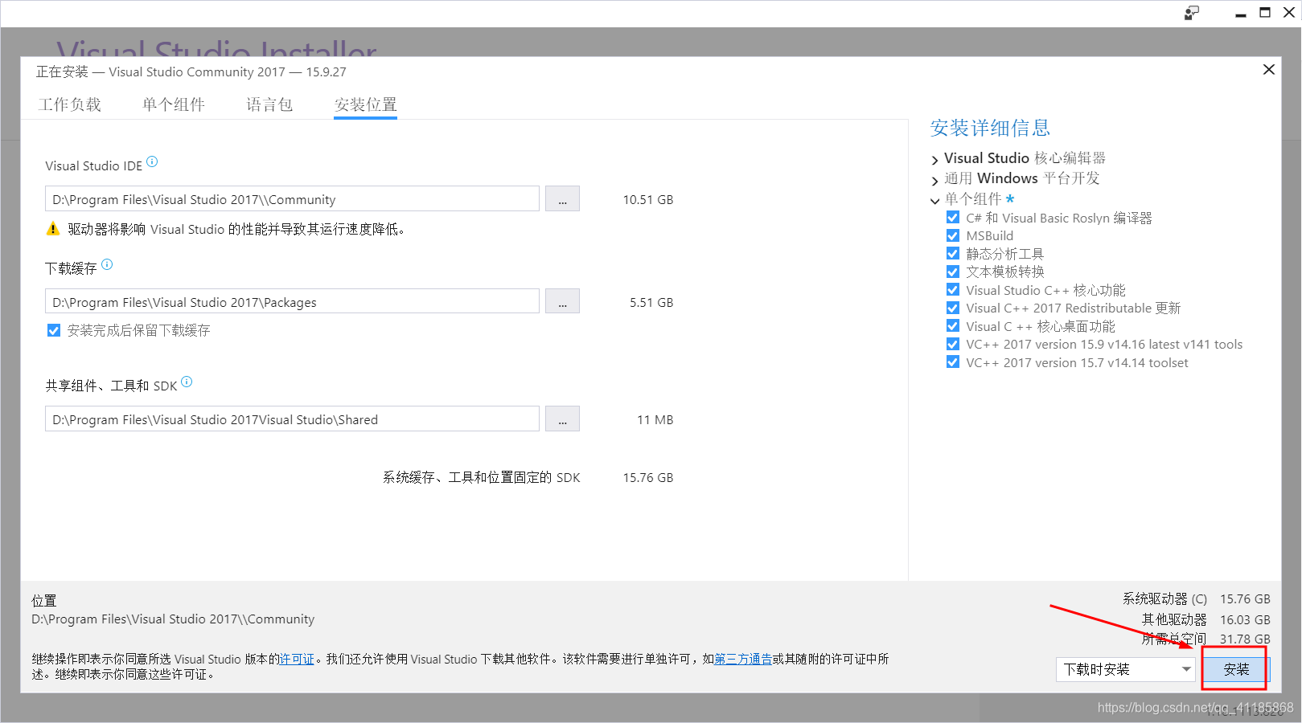
Task: Browse for shared components folder
Action: [x=562, y=419]
